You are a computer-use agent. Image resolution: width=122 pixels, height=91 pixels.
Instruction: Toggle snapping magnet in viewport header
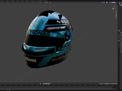coord(46,3)
